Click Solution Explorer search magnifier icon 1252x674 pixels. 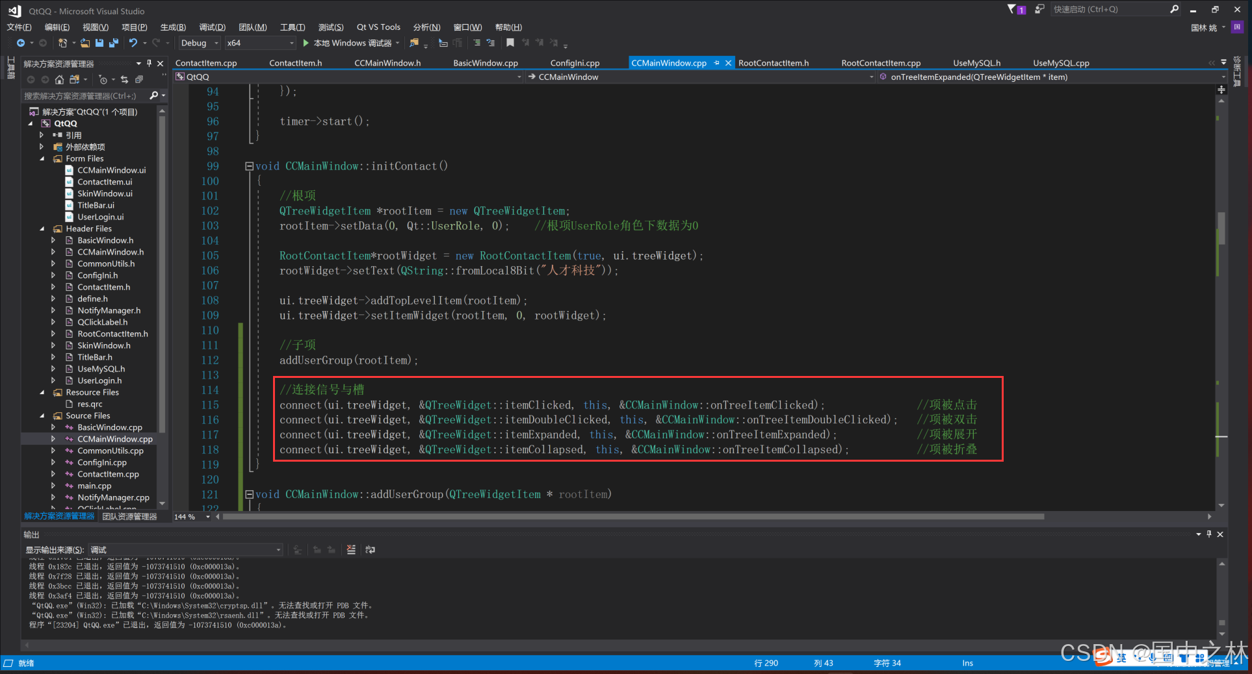coord(154,95)
